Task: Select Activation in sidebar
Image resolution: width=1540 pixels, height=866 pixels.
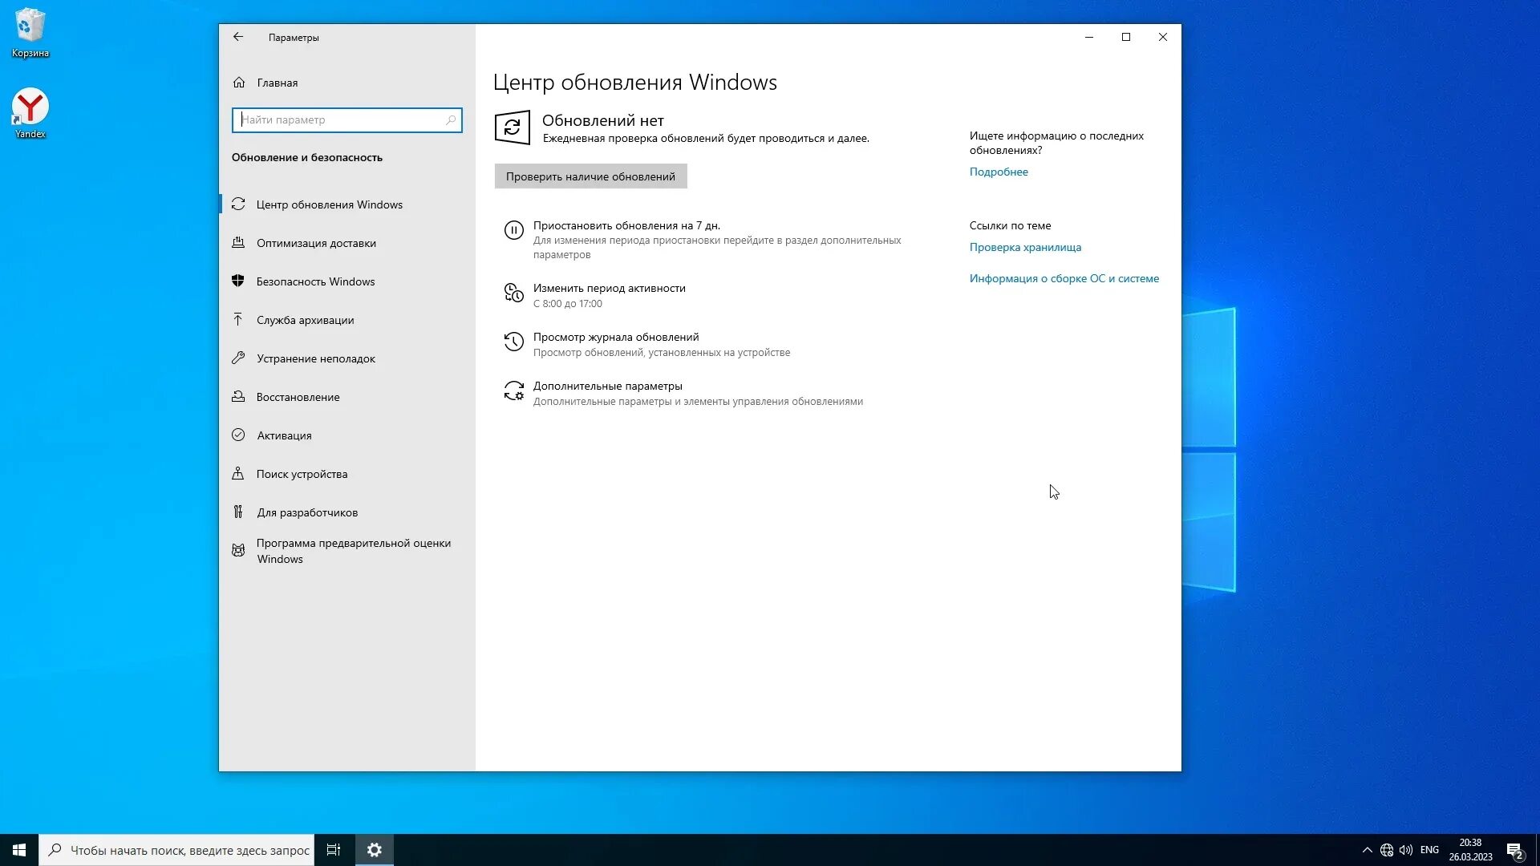Action: [284, 435]
